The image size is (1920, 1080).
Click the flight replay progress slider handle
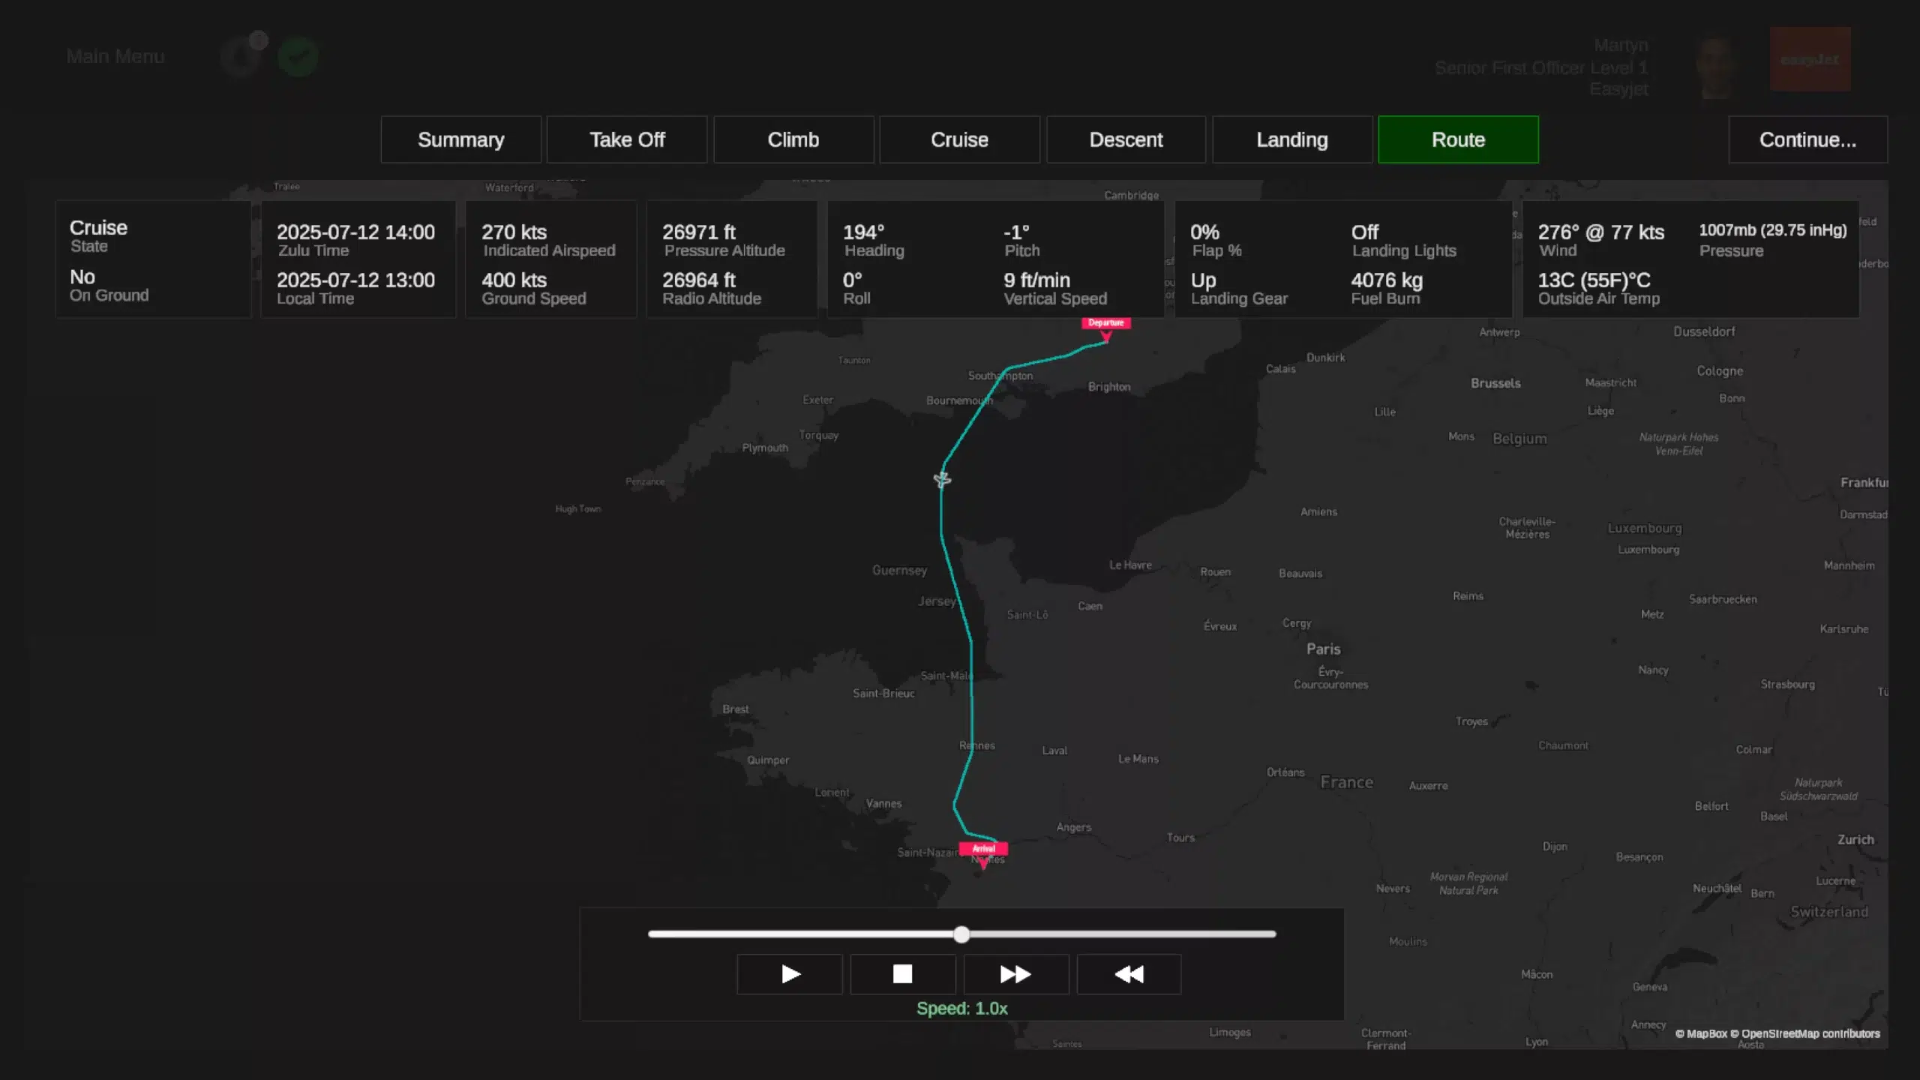coord(961,934)
